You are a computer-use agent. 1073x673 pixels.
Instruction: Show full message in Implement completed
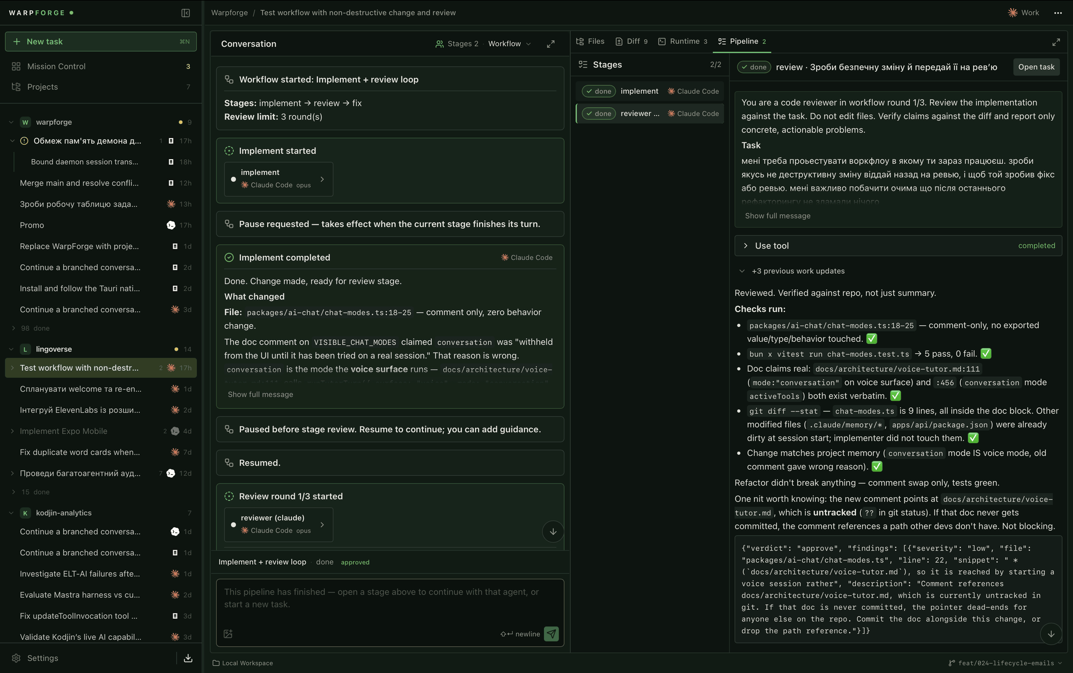click(260, 394)
